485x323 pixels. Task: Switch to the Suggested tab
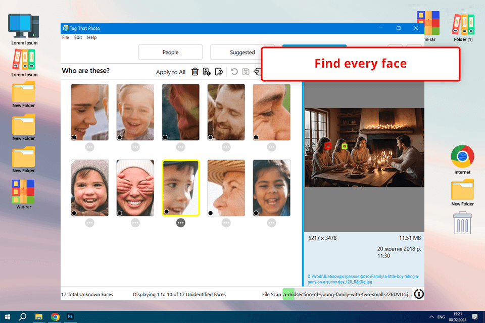tap(243, 52)
